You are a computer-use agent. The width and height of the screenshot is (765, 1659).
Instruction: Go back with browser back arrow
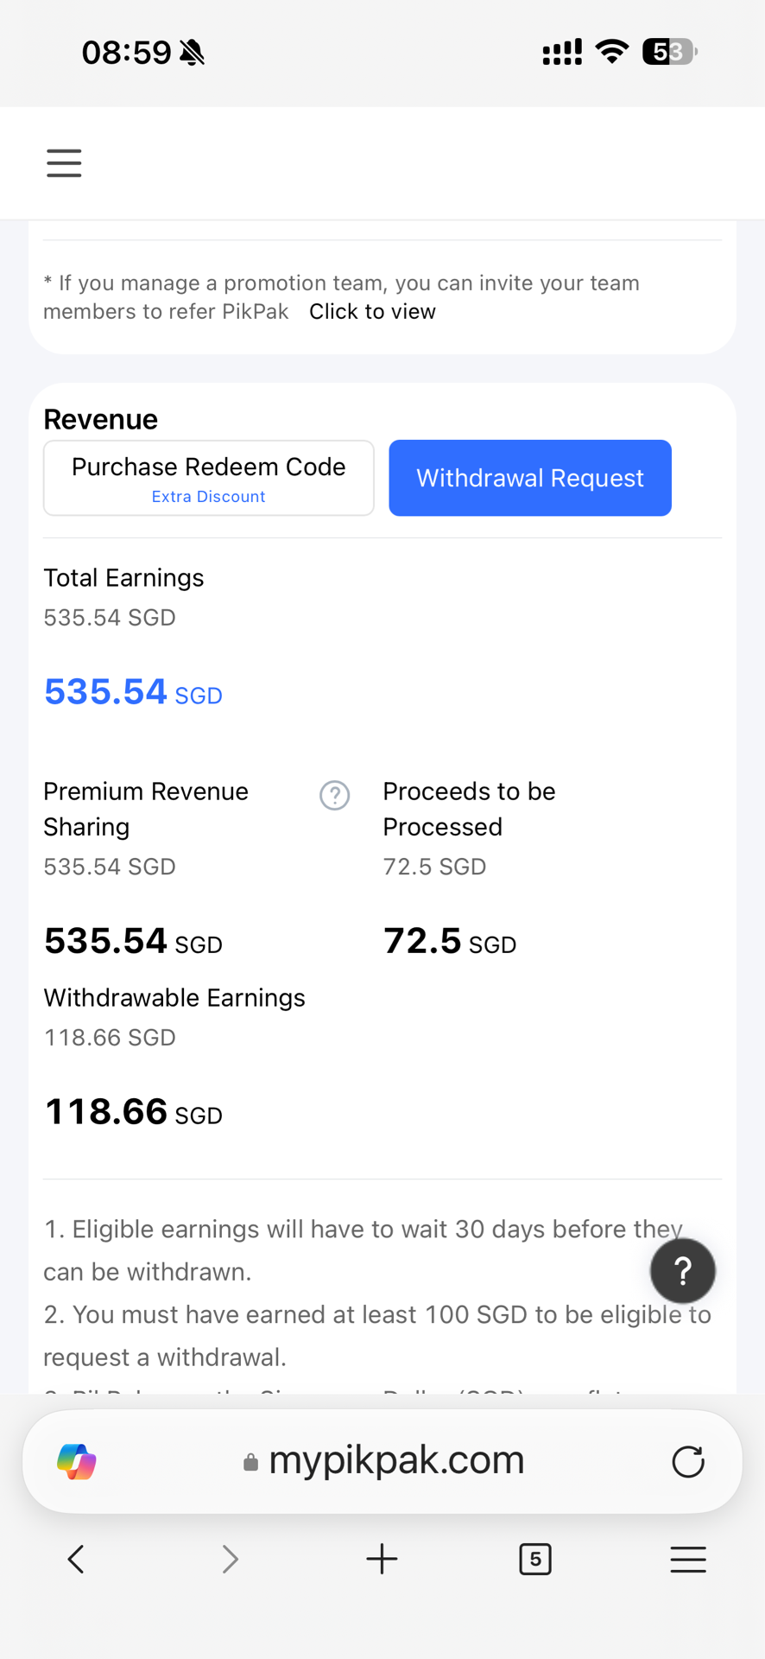coord(76,1560)
